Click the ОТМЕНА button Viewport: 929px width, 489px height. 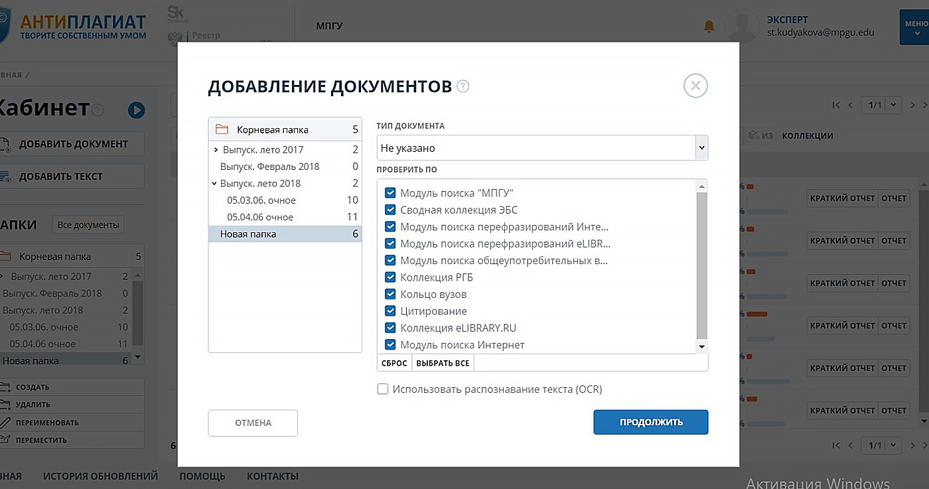(x=253, y=423)
